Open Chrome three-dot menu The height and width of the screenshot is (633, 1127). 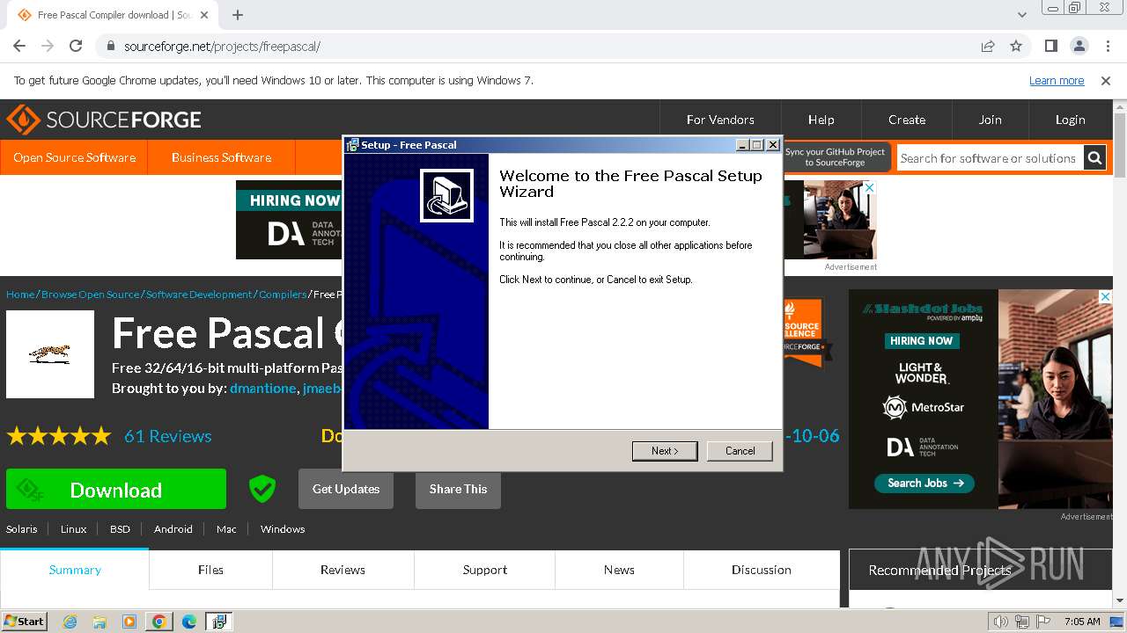point(1107,46)
